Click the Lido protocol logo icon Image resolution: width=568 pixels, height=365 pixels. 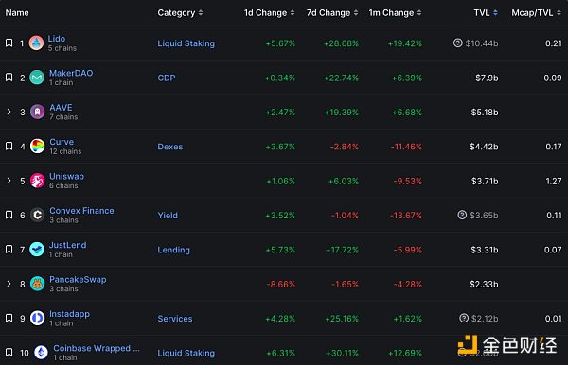[36, 43]
